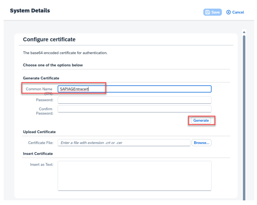
Task: Click the vertical scrollbar thumb
Action: (x=244, y=99)
